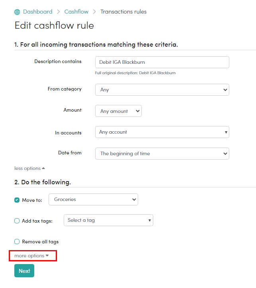
Task: Click the Edit cashflow rule heading
Action: click(x=54, y=26)
